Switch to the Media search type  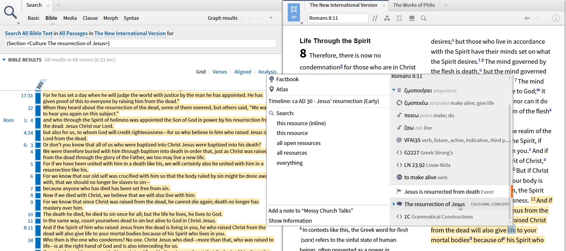[70, 18]
